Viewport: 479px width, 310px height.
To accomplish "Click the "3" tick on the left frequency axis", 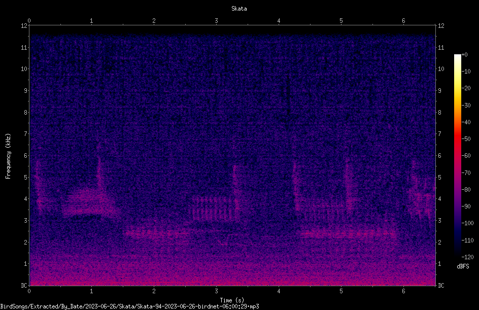I will coord(25,221).
